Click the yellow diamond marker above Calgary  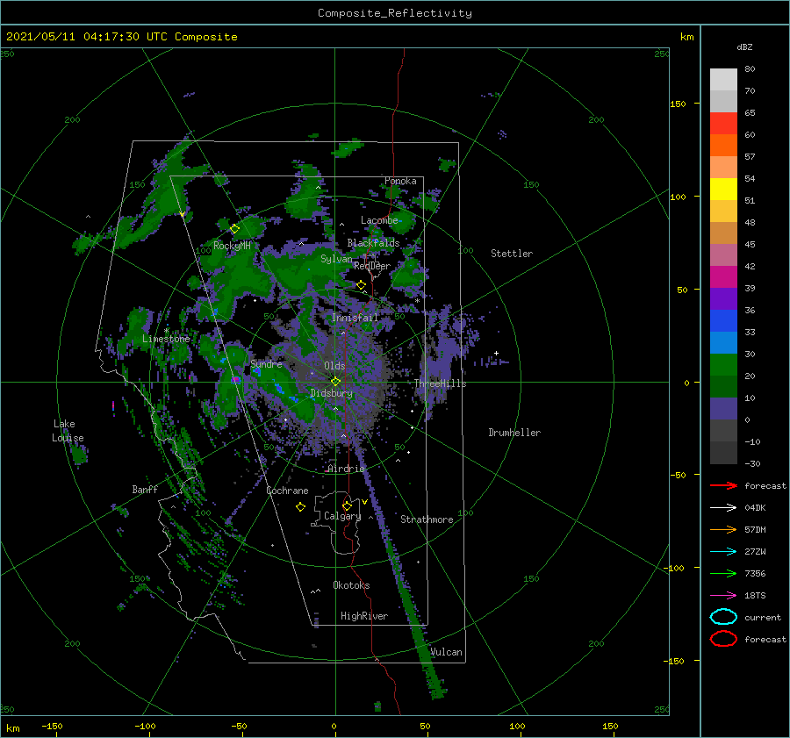pos(347,505)
